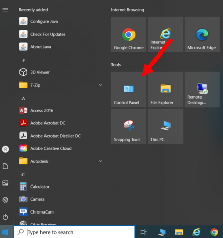This screenshot has height=238, width=223.
Task: Click the 'Recently added' heading
Action: (33, 10)
